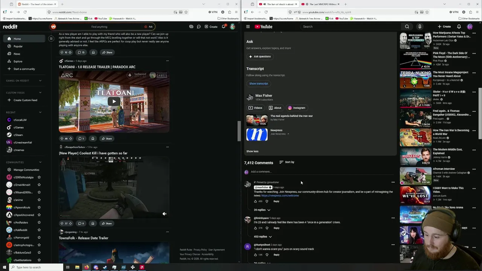This screenshot has width=482, height=271.
Task: Open menu for Pink Floyd video suggestion
Action: point(474,53)
